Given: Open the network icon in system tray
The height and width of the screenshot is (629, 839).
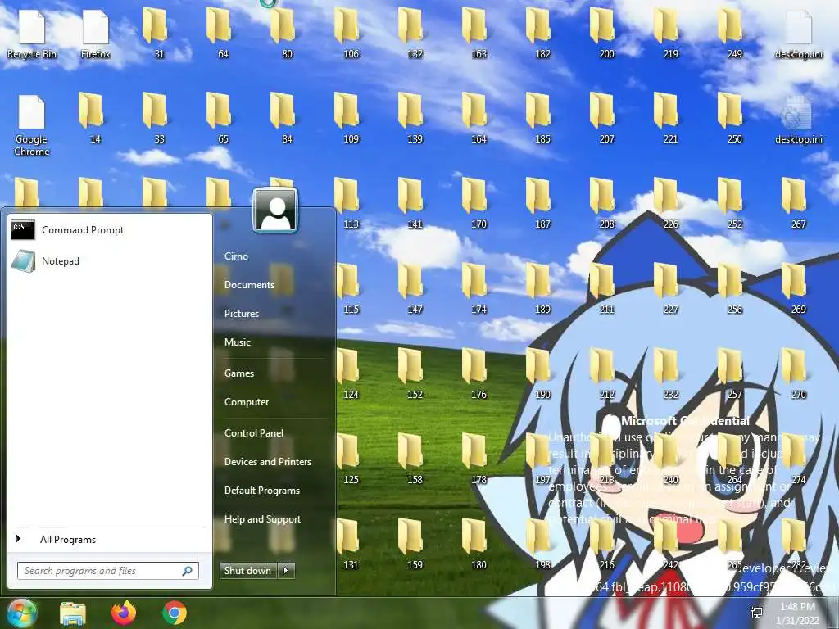Looking at the screenshot, I should (756, 613).
